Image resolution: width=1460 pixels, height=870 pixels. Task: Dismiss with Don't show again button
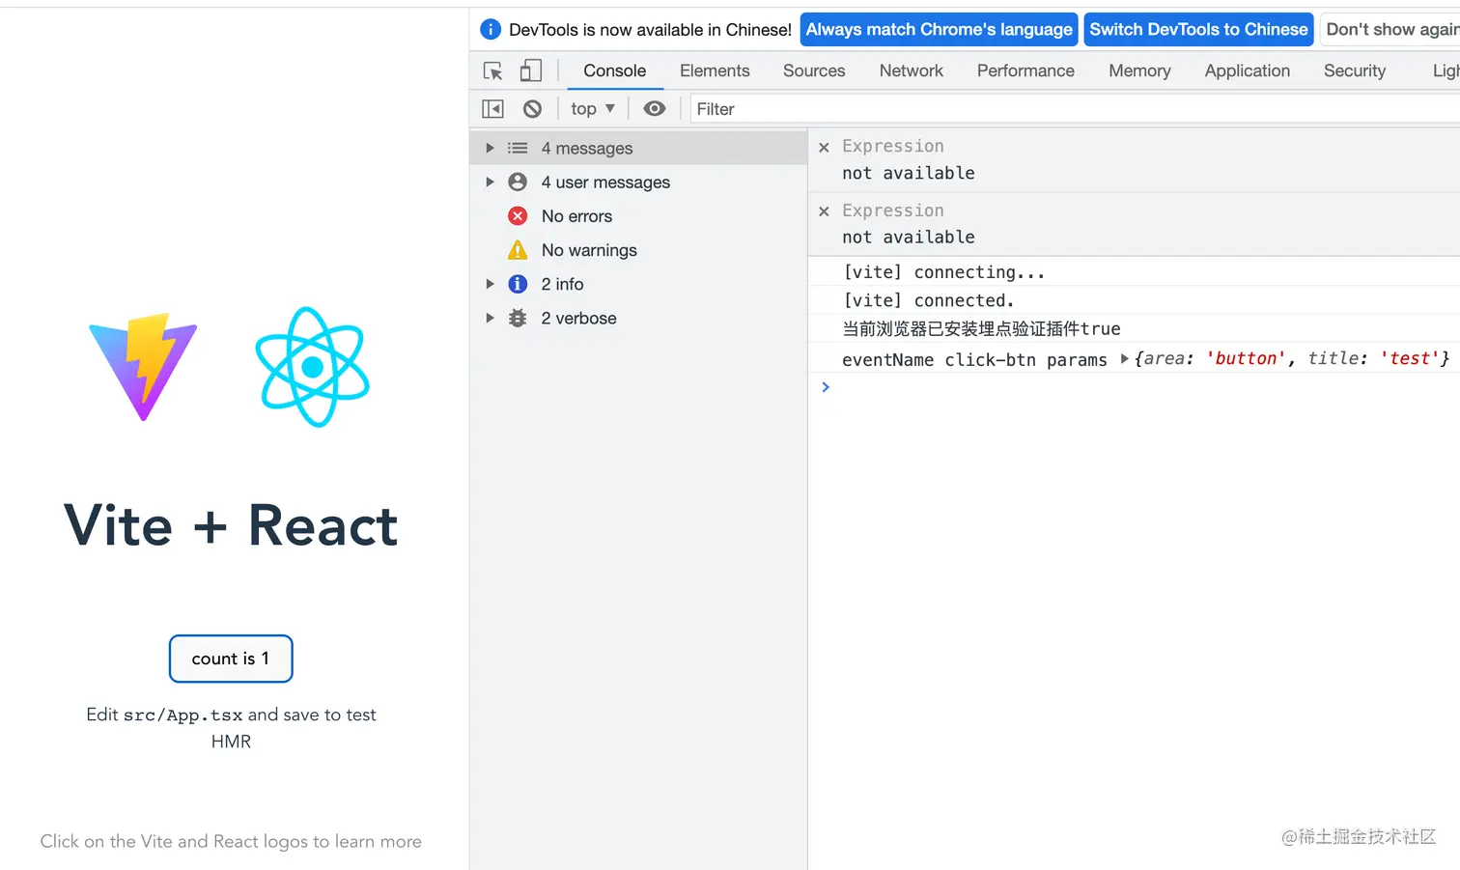(x=1390, y=29)
